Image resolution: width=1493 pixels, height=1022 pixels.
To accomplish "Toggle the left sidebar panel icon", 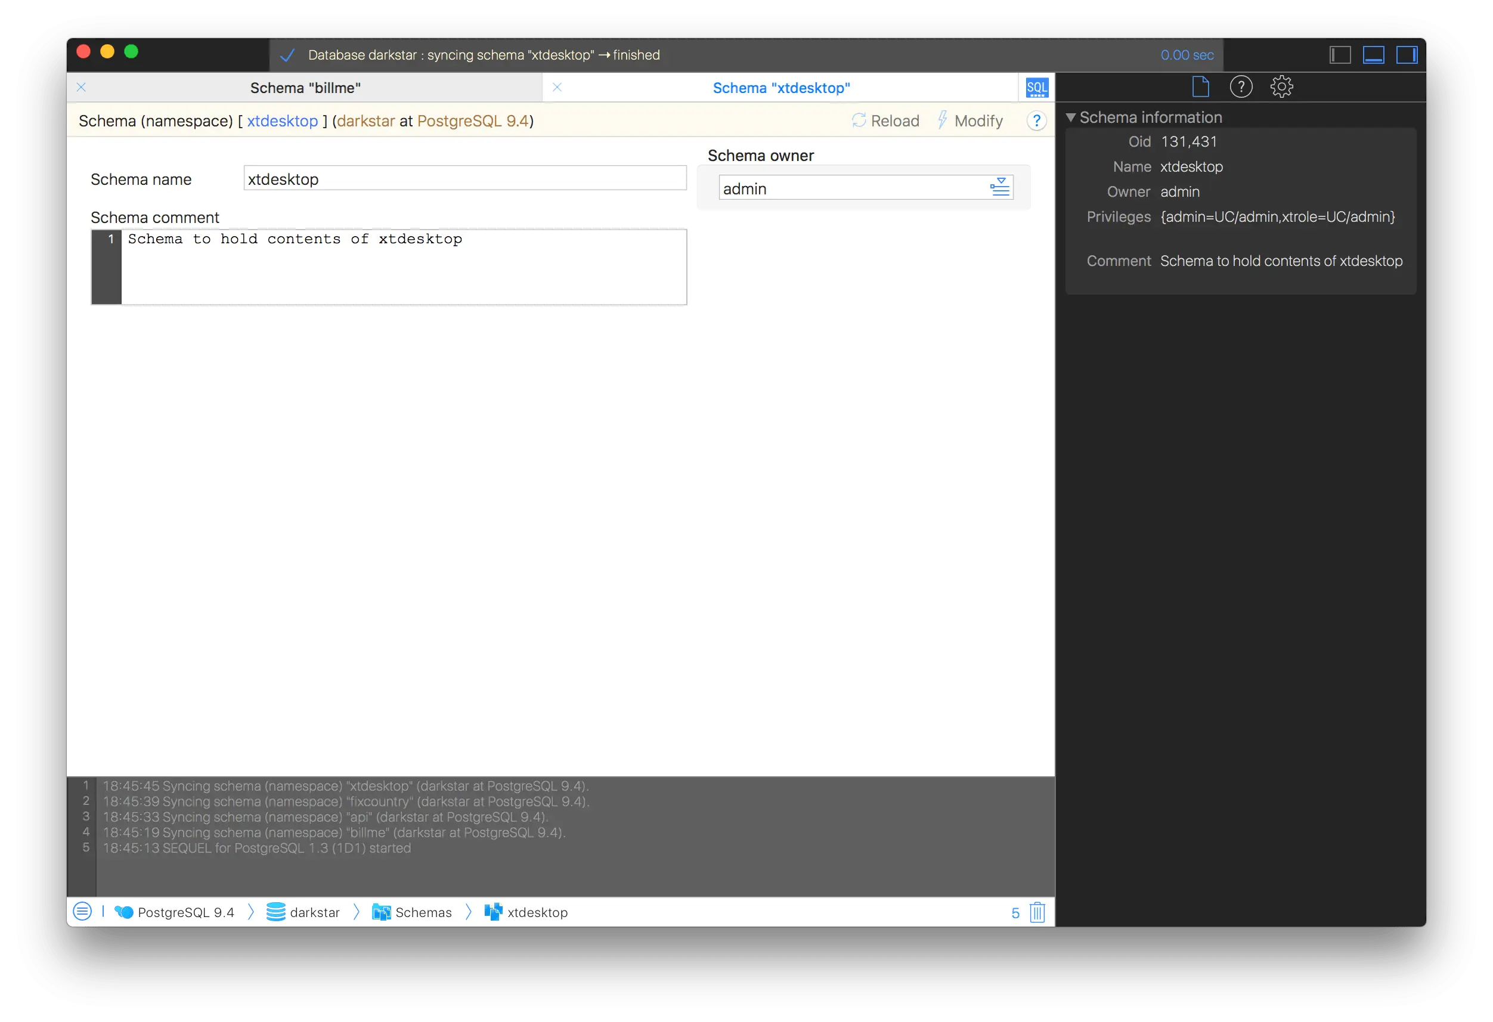I will click(1340, 55).
